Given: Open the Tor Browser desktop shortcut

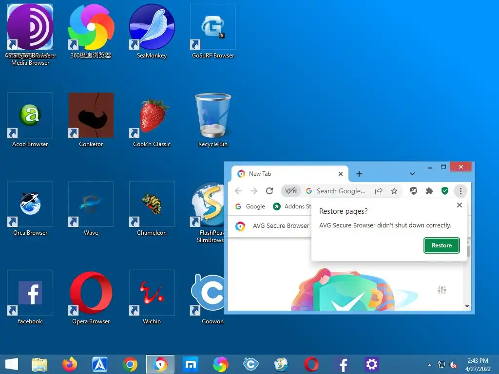Looking at the screenshot, I should (x=30, y=27).
